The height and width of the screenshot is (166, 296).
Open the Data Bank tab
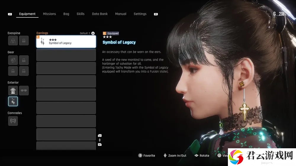(x=100, y=14)
